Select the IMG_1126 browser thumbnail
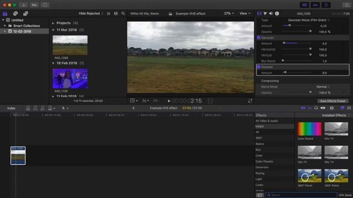The width and height of the screenshot is (353, 198). click(70, 79)
